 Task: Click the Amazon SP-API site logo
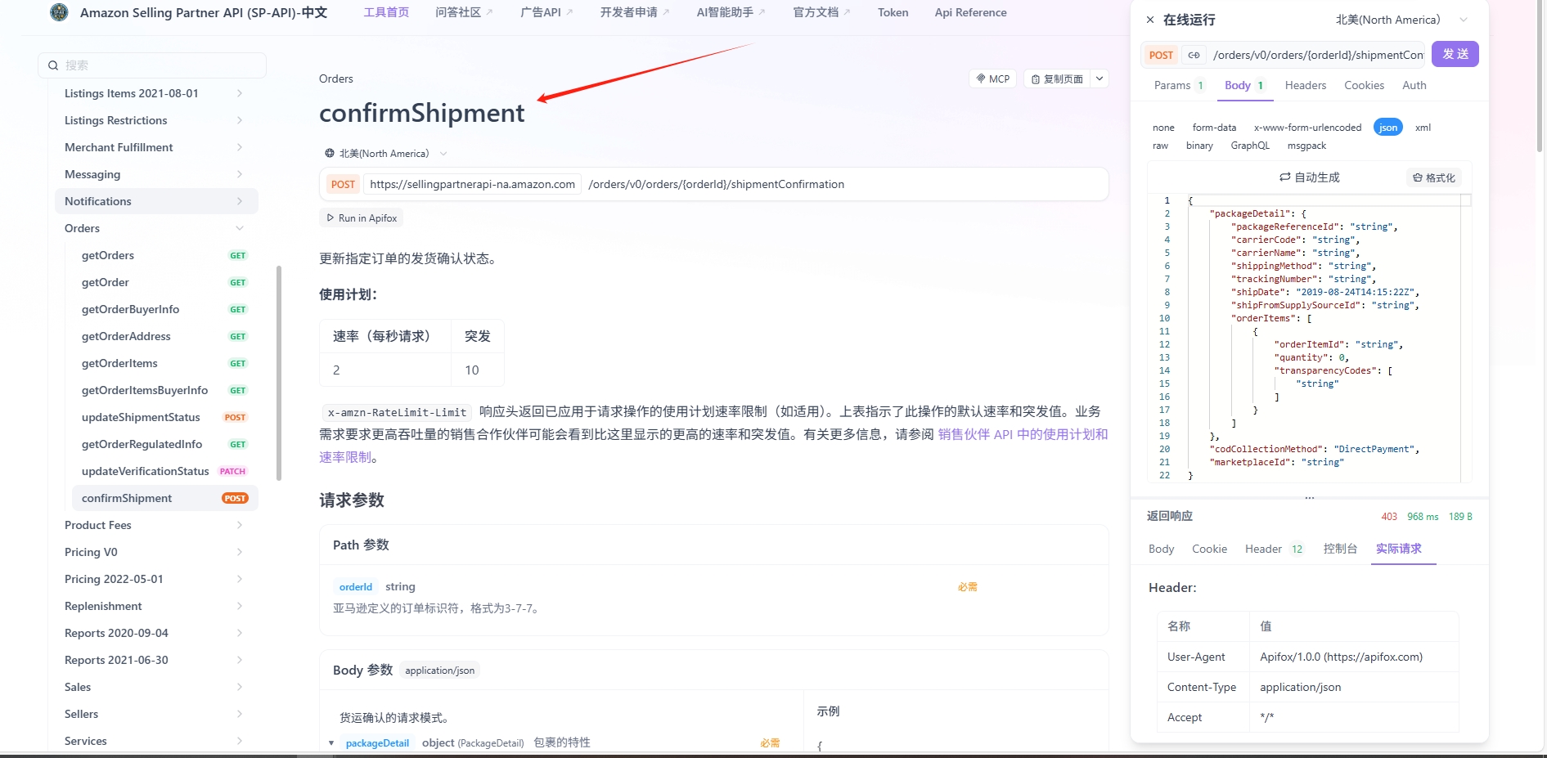59,12
